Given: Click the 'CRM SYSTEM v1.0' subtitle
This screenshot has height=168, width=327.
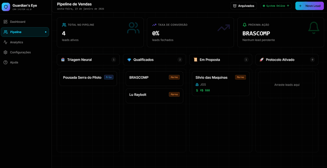Looking at the screenshot, I should click(22, 9).
